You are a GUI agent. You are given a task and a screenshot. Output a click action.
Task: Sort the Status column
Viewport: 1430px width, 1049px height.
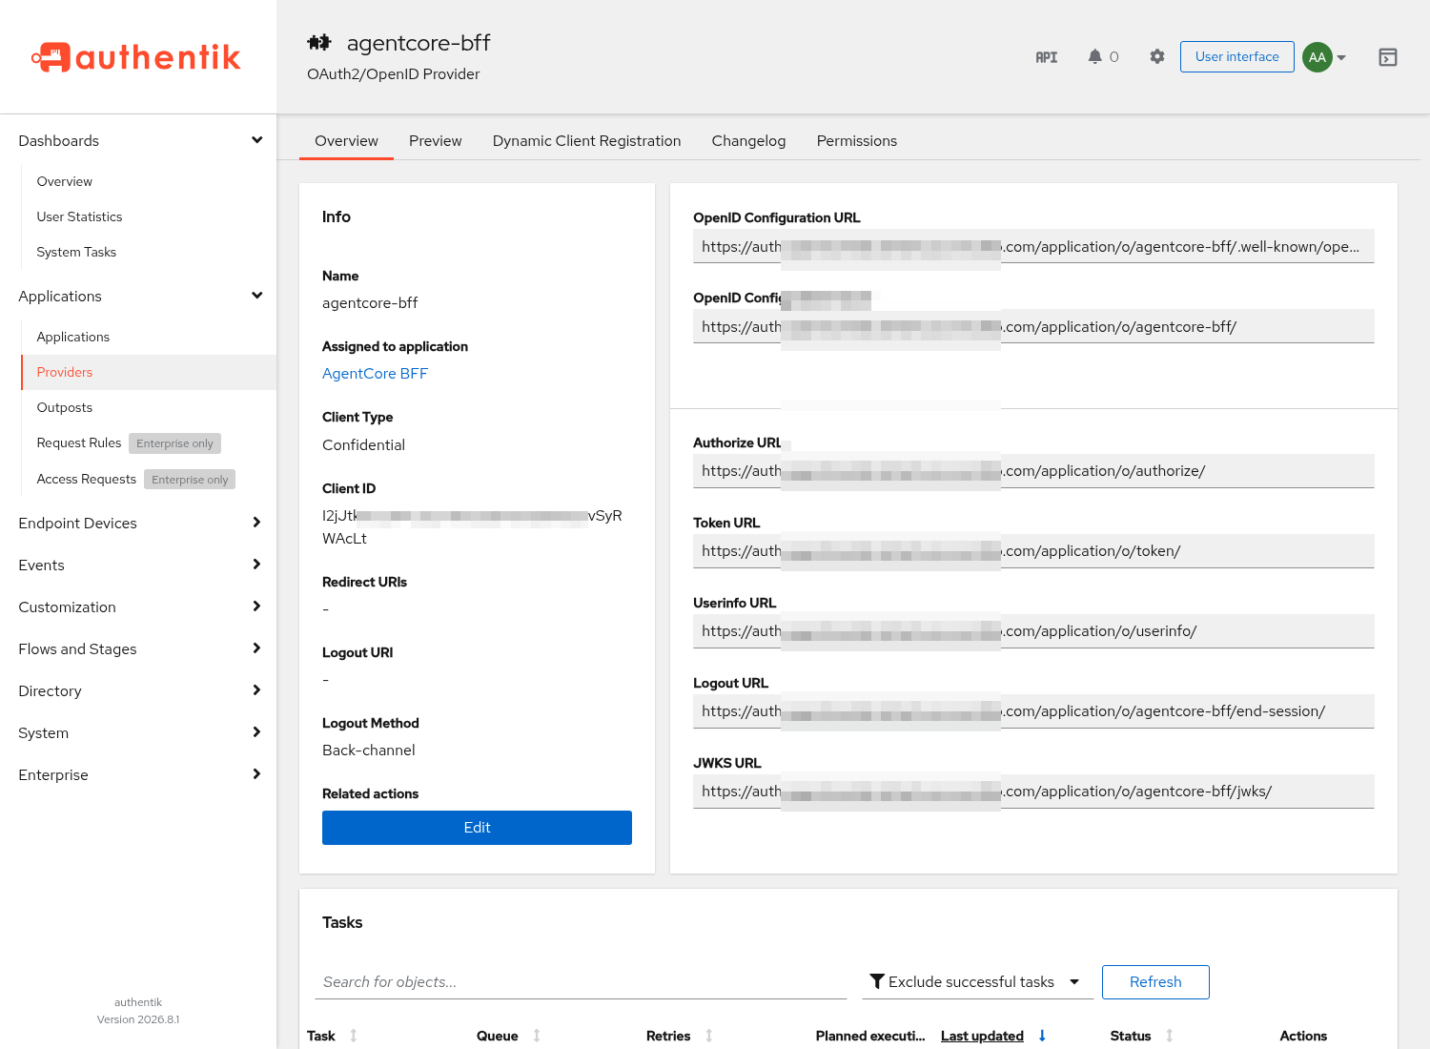tap(1170, 1036)
